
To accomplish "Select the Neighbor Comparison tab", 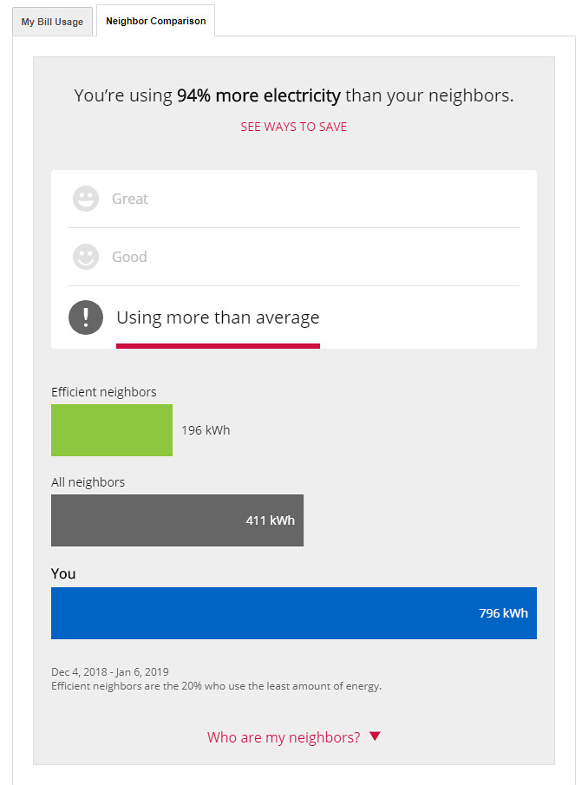I will click(155, 21).
